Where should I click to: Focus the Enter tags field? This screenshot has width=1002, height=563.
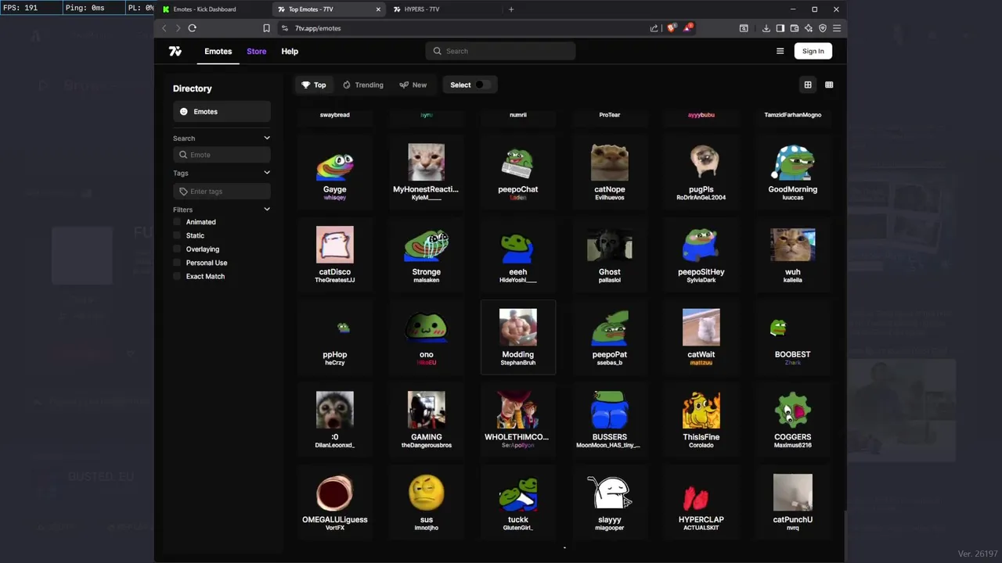[222, 192]
